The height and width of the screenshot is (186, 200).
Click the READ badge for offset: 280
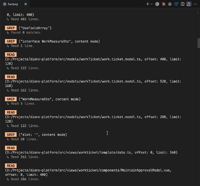pos(11,112)
